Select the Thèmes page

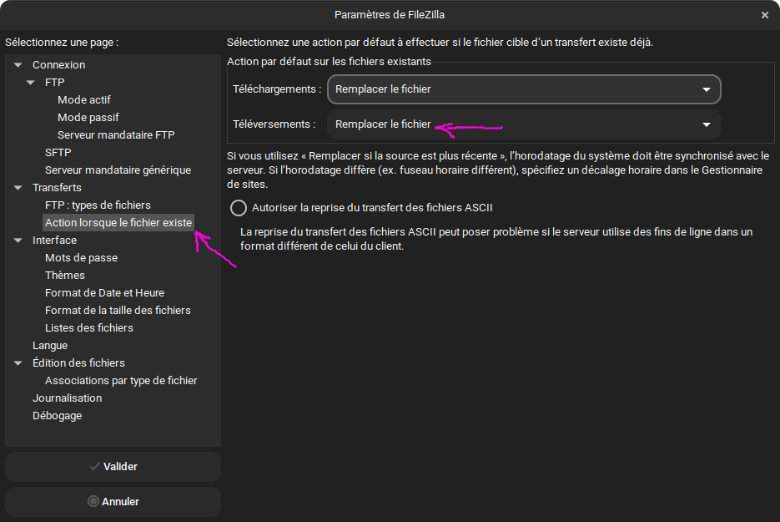[x=64, y=276]
